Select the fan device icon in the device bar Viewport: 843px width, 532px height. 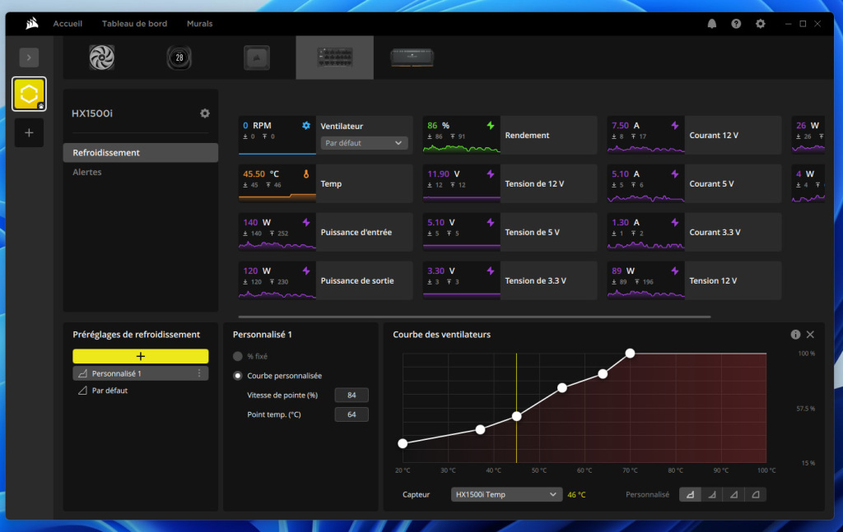click(x=101, y=58)
